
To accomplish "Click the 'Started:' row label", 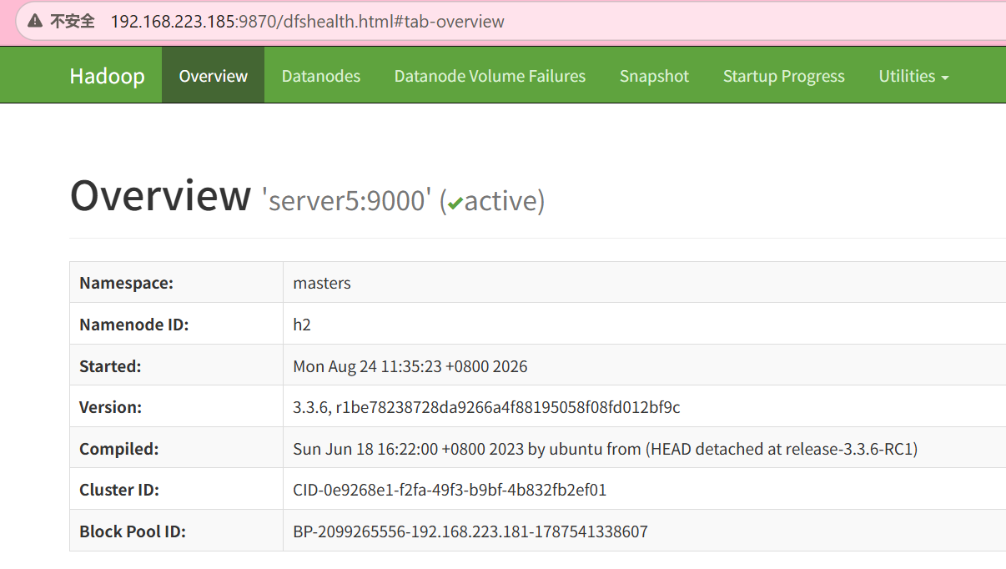I will tap(110, 366).
